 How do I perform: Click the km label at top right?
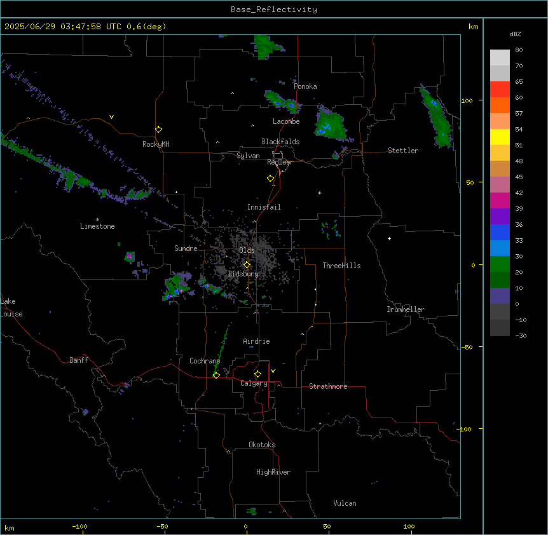473,27
